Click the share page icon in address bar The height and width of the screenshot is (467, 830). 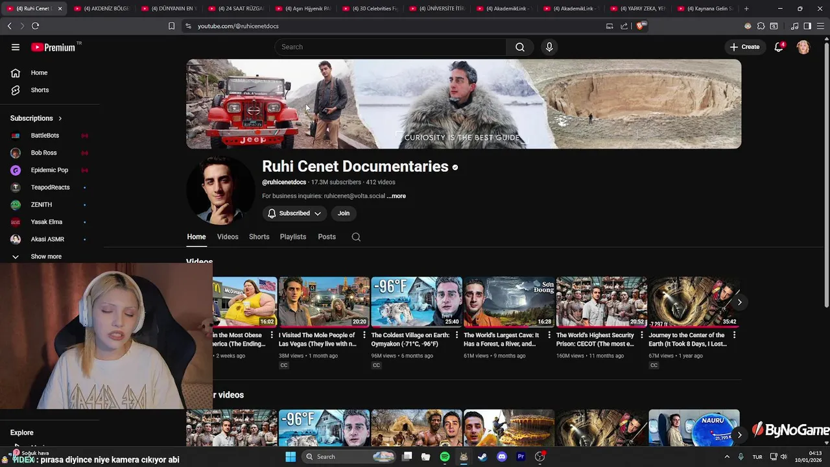624,26
